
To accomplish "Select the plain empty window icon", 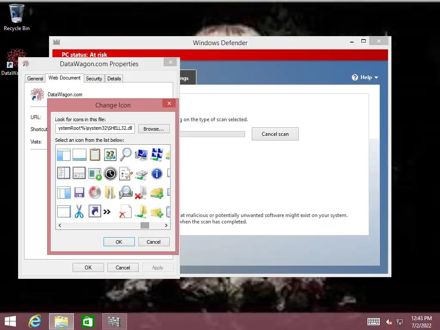I will (x=64, y=211).
